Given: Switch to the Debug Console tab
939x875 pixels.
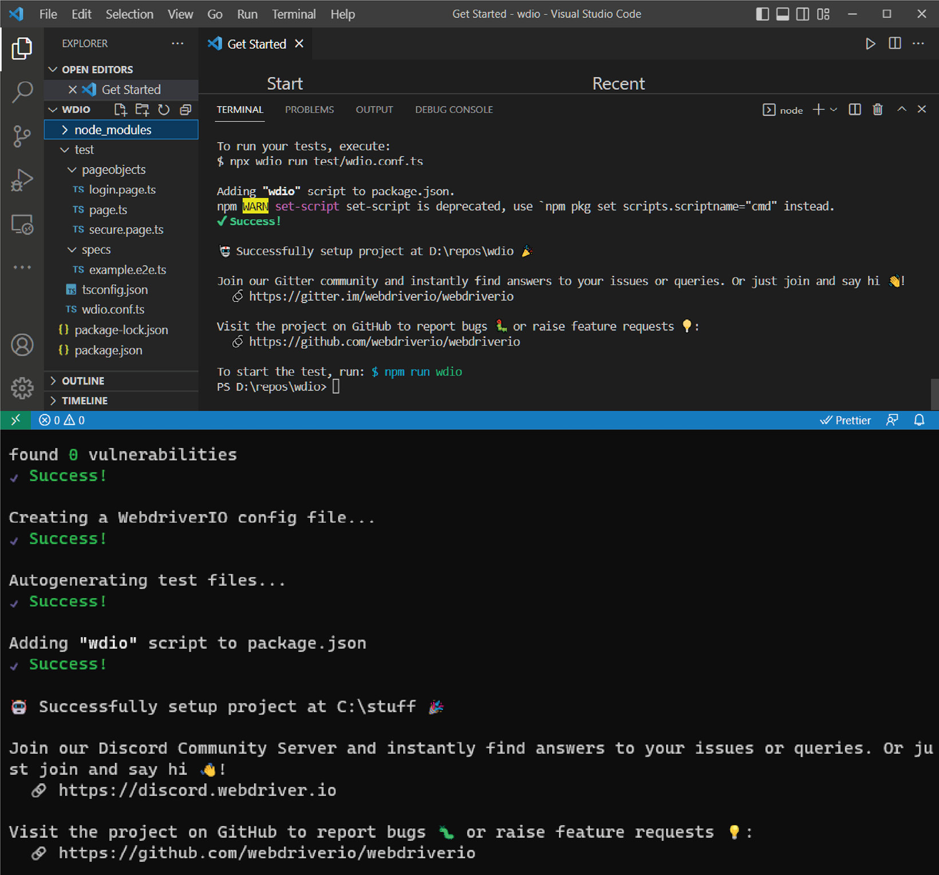Looking at the screenshot, I should pyautogui.click(x=454, y=110).
